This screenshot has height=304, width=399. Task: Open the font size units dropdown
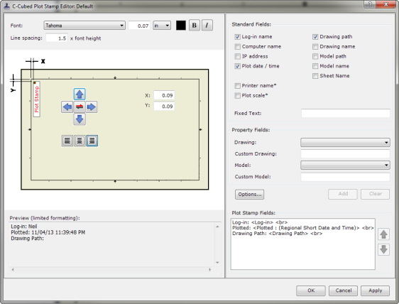(x=162, y=26)
